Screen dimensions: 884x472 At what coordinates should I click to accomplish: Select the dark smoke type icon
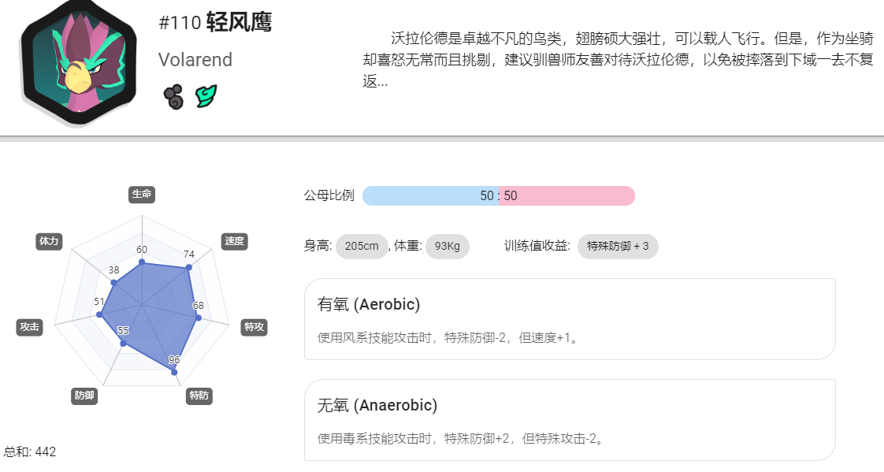[x=173, y=97]
